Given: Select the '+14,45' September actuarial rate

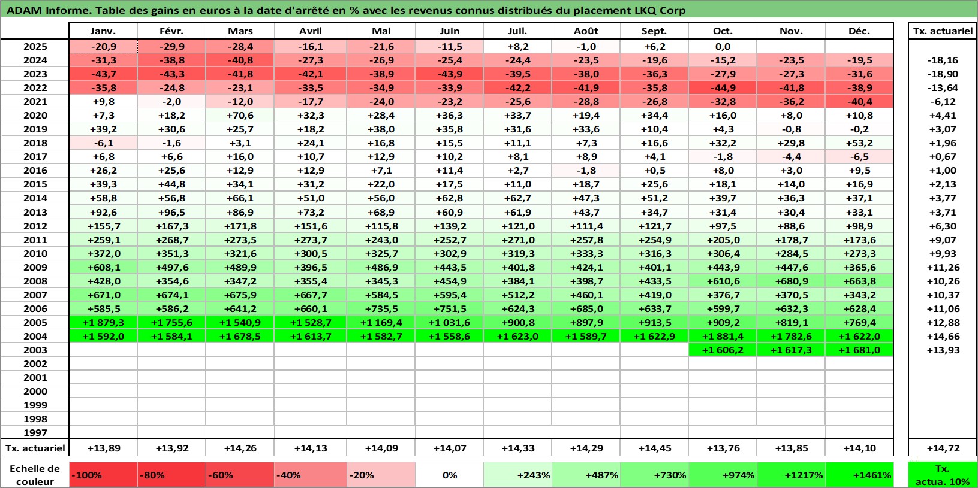Looking at the screenshot, I should (654, 448).
